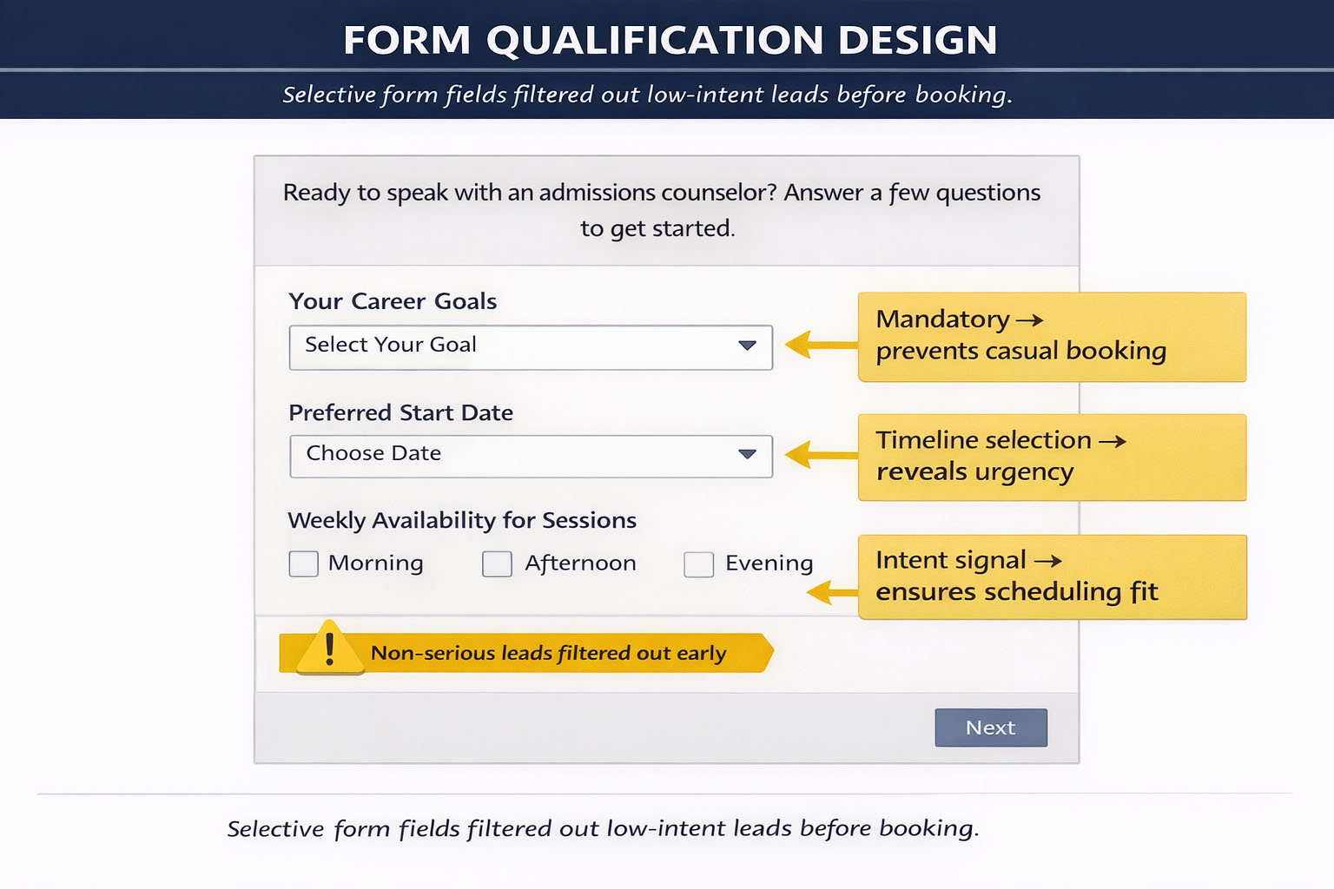Click the Non-serious leads filtered banner

tap(547, 653)
